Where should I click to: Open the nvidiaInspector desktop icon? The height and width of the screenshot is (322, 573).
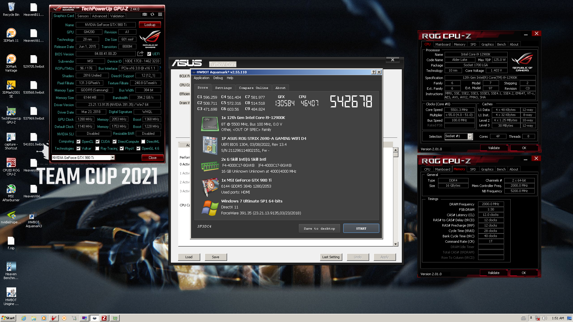point(11,217)
